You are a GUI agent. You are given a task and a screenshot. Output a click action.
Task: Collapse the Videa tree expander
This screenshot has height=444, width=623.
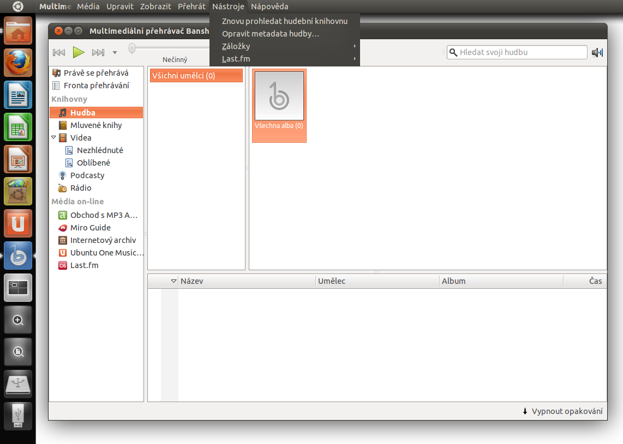coord(53,137)
